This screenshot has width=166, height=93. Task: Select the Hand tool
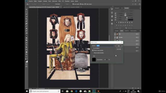(26, 52)
